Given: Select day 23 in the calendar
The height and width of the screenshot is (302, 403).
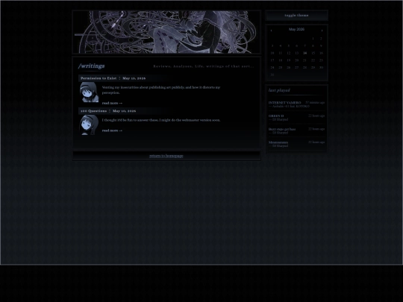Looking at the screenshot, I should (321, 60).
